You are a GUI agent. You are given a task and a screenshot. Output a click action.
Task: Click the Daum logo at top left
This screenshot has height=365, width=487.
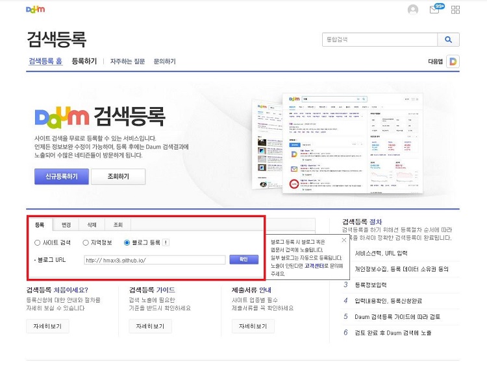(x=36, y=9)
